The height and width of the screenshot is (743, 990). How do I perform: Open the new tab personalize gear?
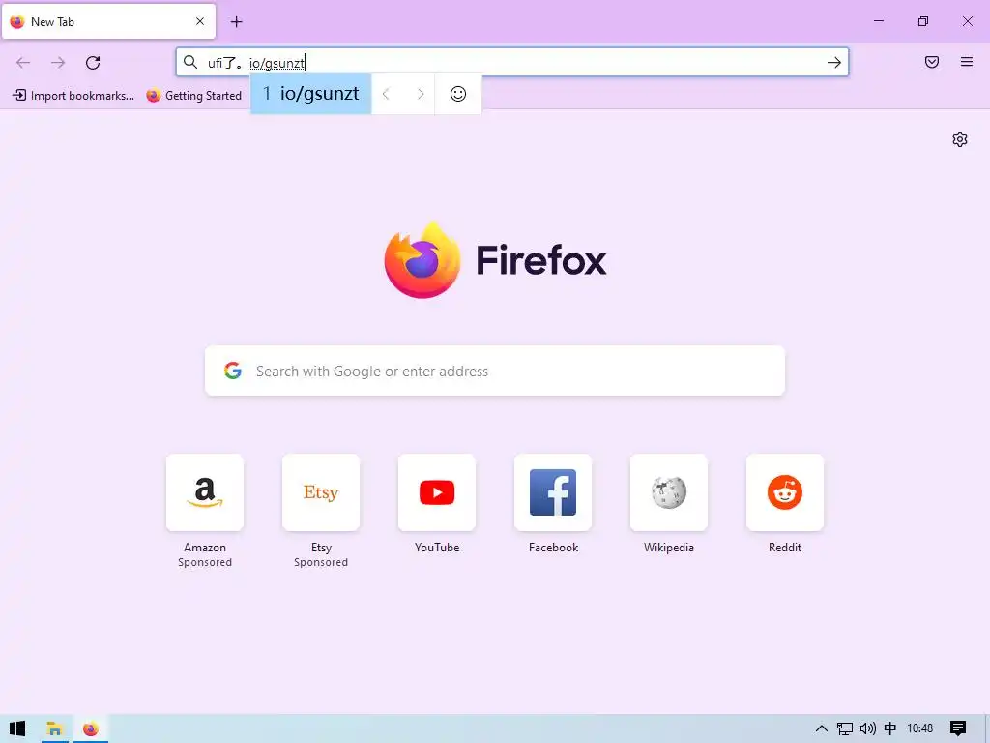point(960,139)
